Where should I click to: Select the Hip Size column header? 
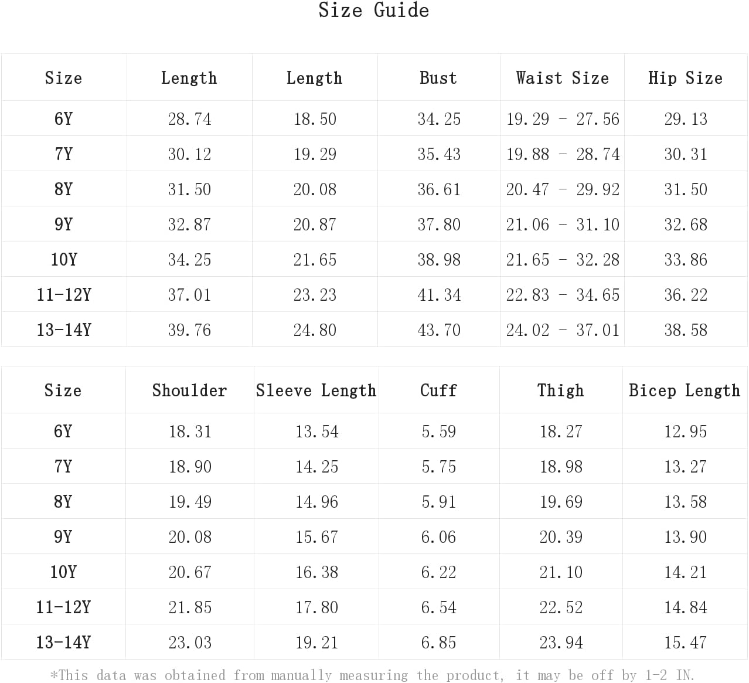click(685, 78)
